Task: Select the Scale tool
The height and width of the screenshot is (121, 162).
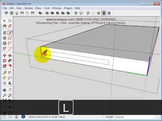Action: tap(4, 66)
